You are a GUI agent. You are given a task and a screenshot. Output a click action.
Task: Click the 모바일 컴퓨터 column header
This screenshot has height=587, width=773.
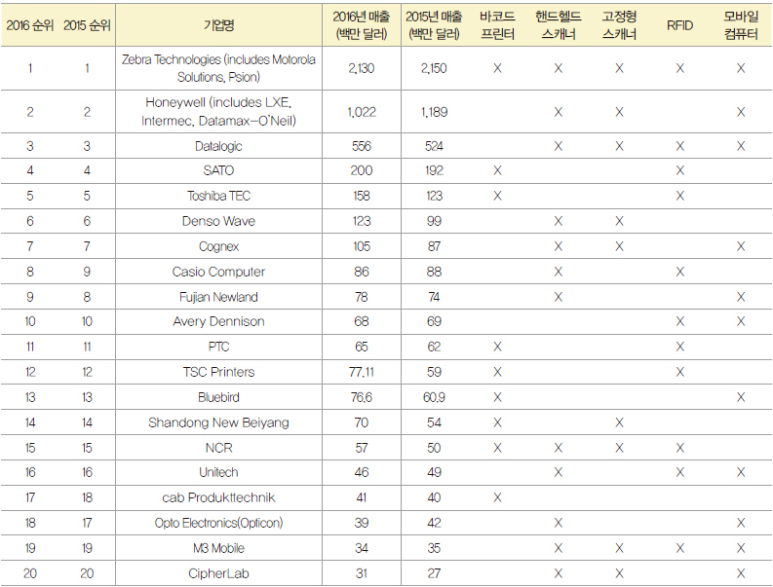pos(741,25)
